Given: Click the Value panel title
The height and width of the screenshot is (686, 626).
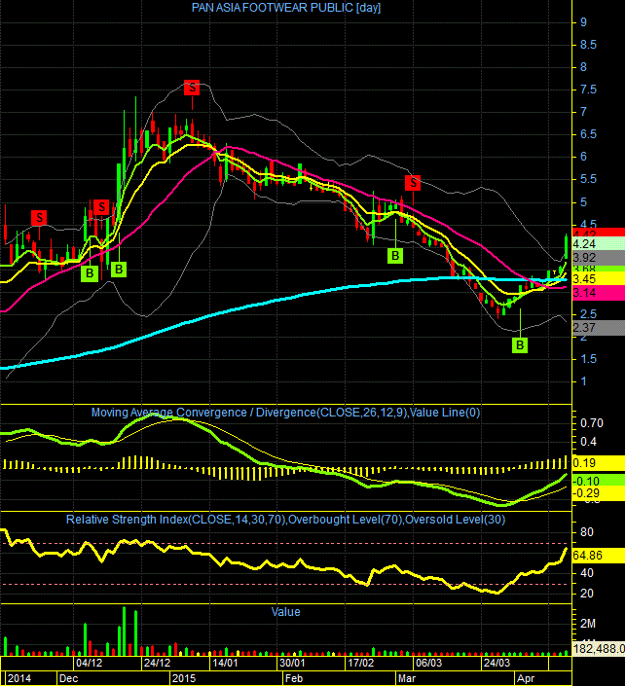Looking at the screenshot, I should tap(285, 612).
